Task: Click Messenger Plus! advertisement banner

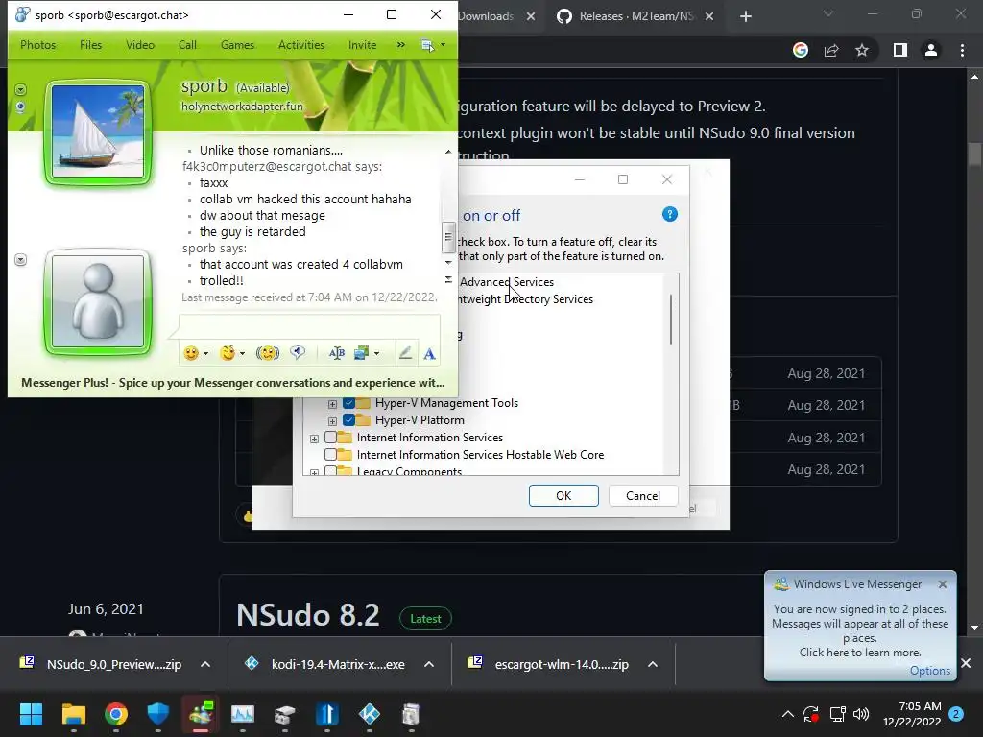Action: point(232,382)
